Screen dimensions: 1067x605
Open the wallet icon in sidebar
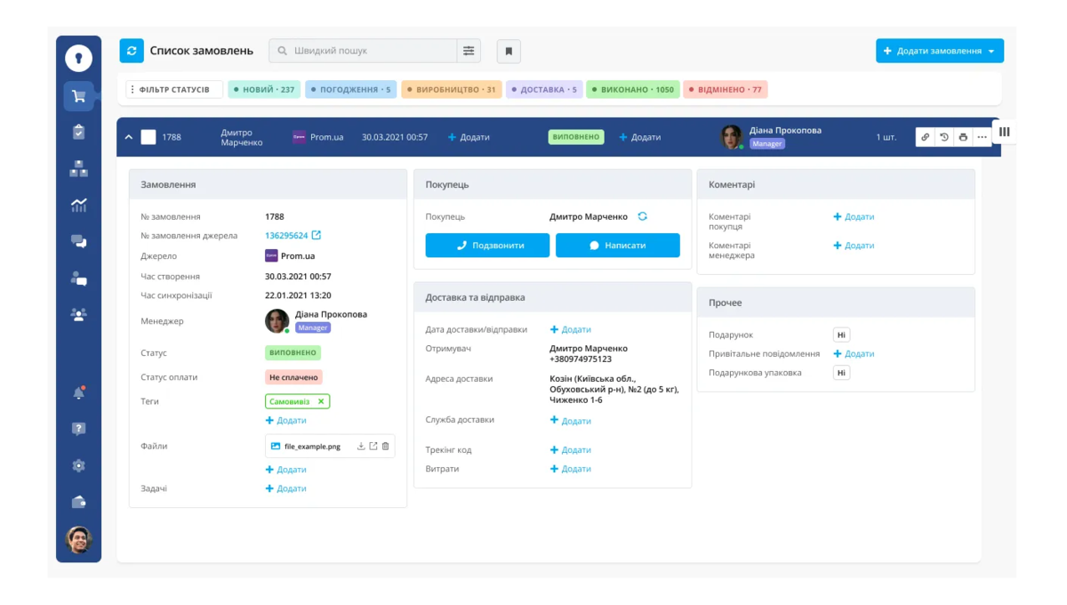click(x=79, y=502)
